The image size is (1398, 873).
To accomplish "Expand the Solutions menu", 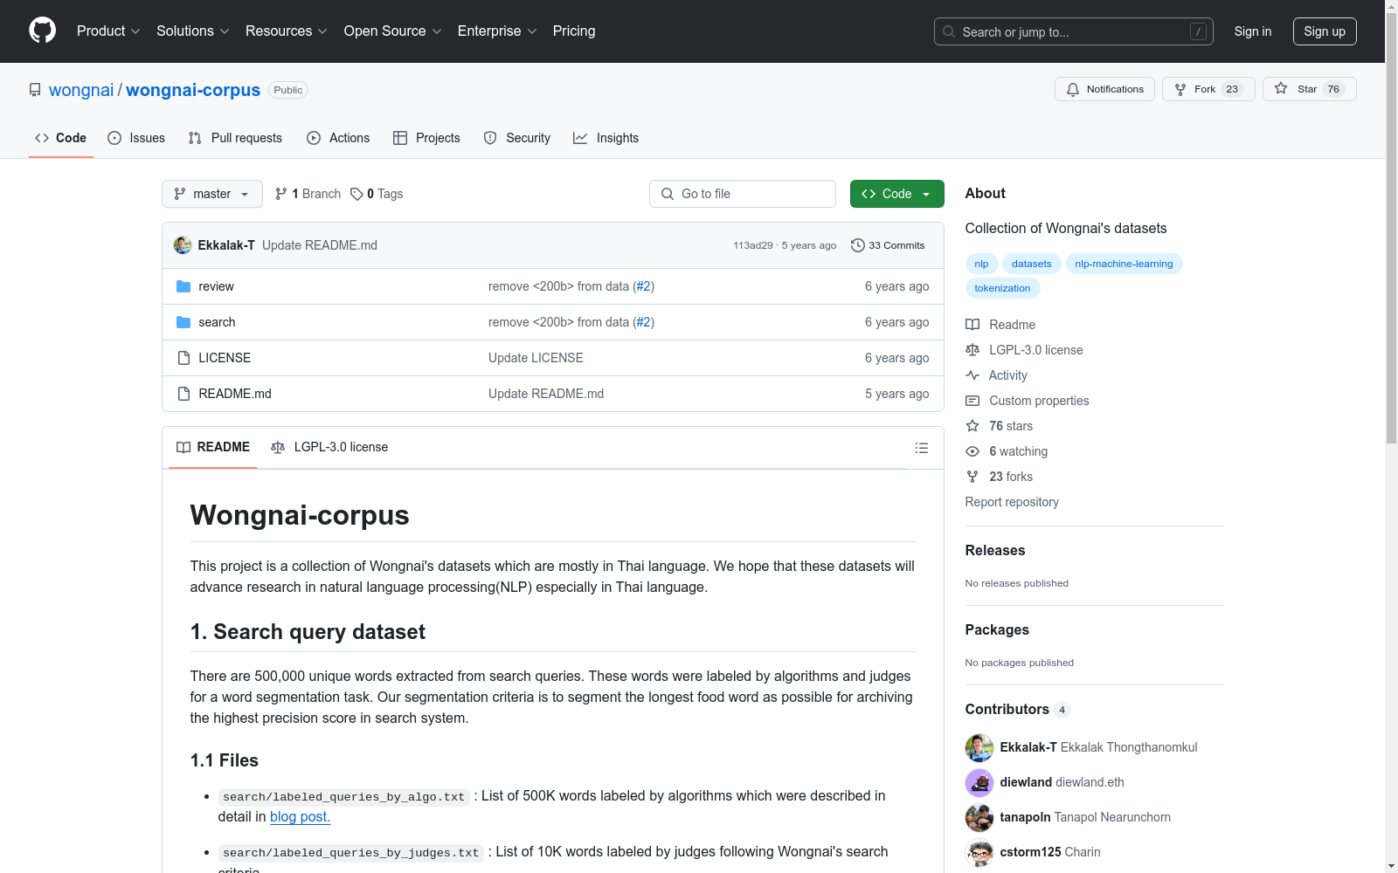I will point(193,31).
